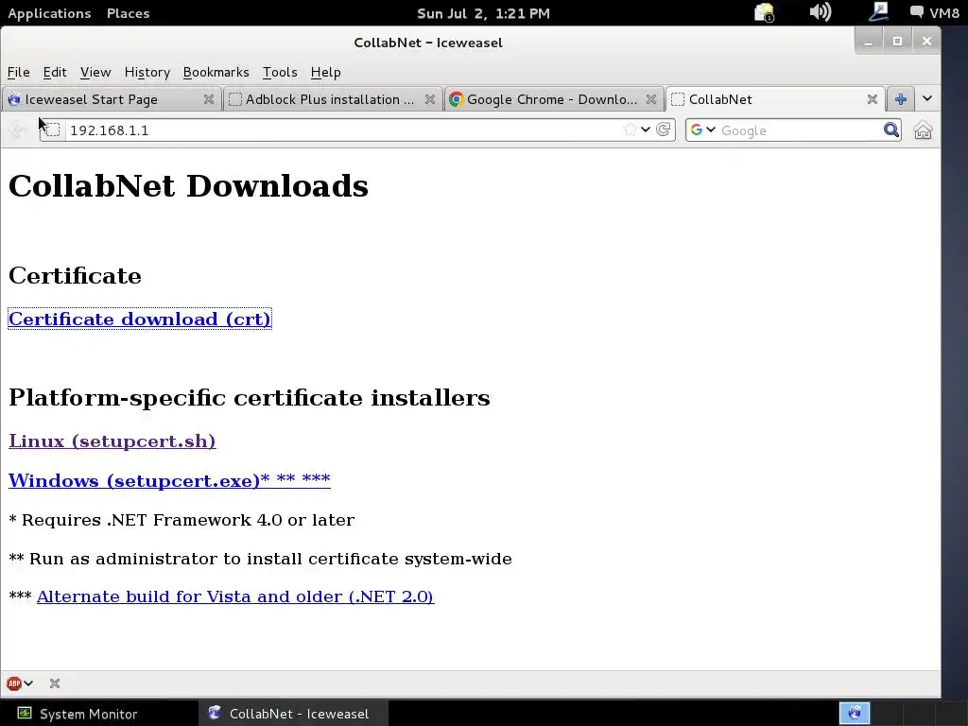This screenshot has height=726, width=968.
Task: Open the Help menu
Action: 326,72
